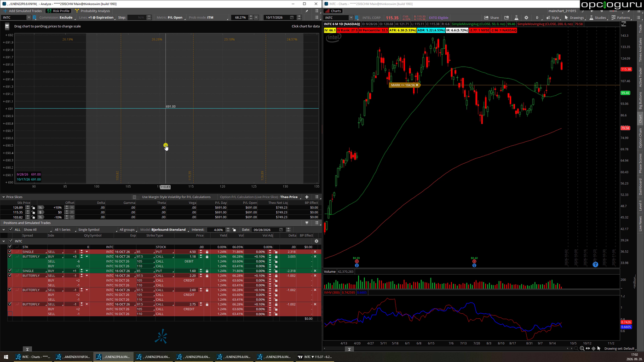Toggle the lock on the 126.89 price slice
The width and height of the screenshot is (644, 362).
click(33, 207)
